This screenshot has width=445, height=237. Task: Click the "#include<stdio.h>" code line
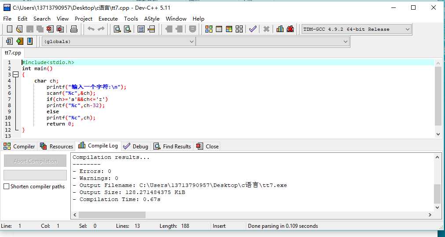(48, 62)
